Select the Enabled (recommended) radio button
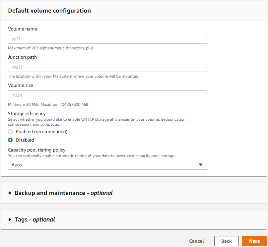 coord(10,132)
